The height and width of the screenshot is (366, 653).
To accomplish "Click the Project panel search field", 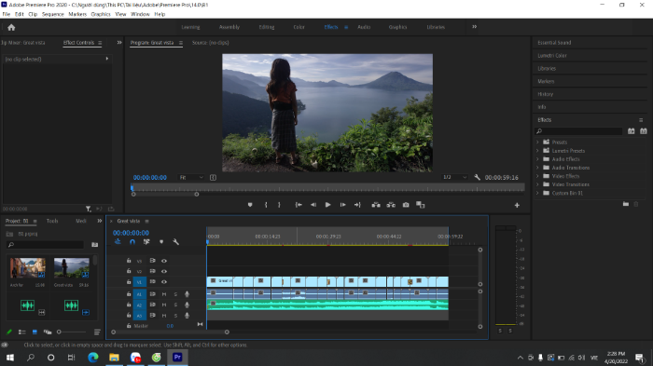I will pyautogui.click(x=45, y=245).
